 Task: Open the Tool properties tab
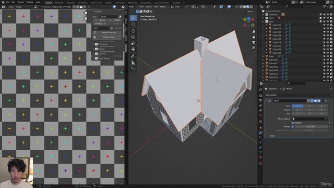(260, 89)
